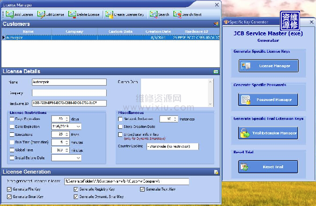
Task: Click the Edit License toolbar icon
Action: pos(40,14)
